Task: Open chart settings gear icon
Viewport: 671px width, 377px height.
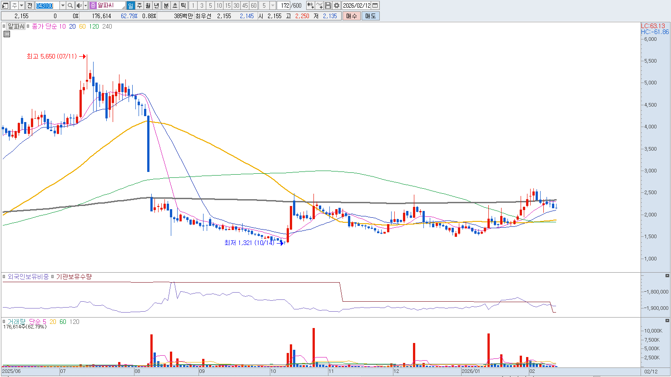Action: [336, 5]
